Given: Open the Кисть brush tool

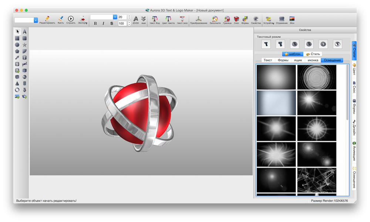Looking at the screenshot, I should pos(61,18).
